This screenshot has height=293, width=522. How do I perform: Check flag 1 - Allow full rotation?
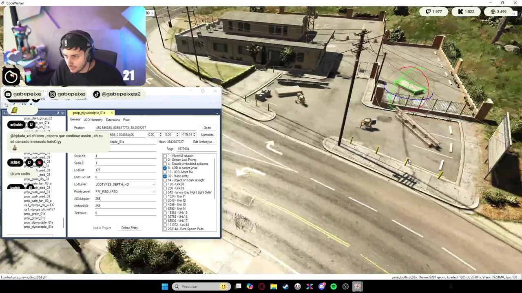click(x=165, y=156)
